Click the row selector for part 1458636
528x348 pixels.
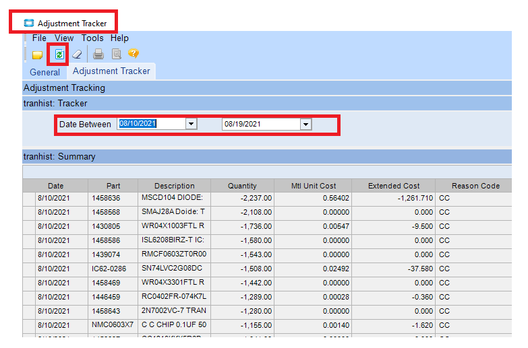29,198
